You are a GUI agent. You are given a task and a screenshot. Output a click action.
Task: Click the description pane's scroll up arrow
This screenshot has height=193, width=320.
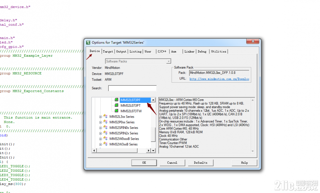point(253,100)
